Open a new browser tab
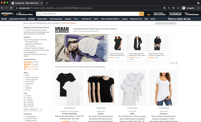The width and height of the screenshot is (201, 122). [47, 3]
